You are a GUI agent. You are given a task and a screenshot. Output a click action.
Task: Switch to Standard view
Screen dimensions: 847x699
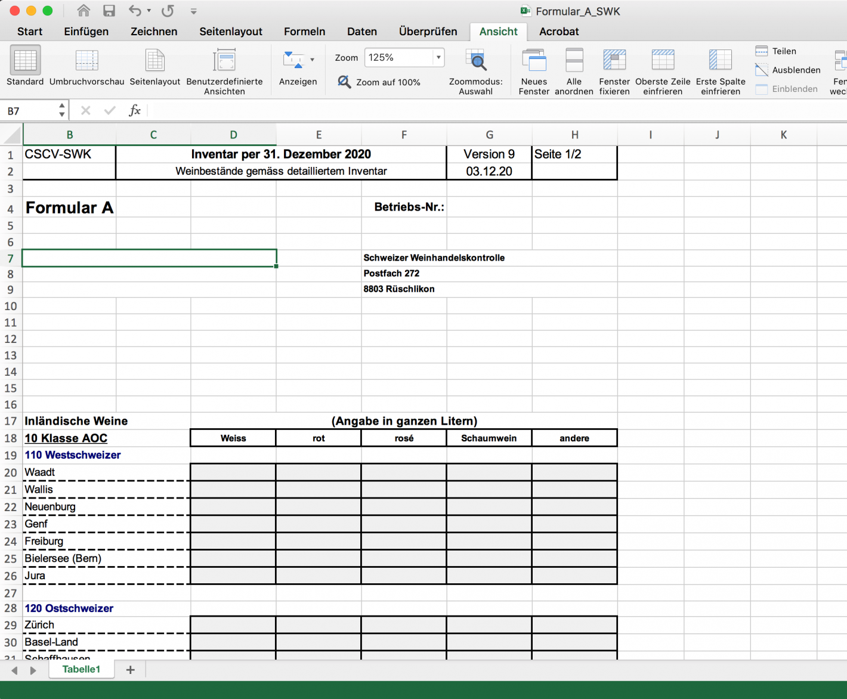click(x=24, y=66)
